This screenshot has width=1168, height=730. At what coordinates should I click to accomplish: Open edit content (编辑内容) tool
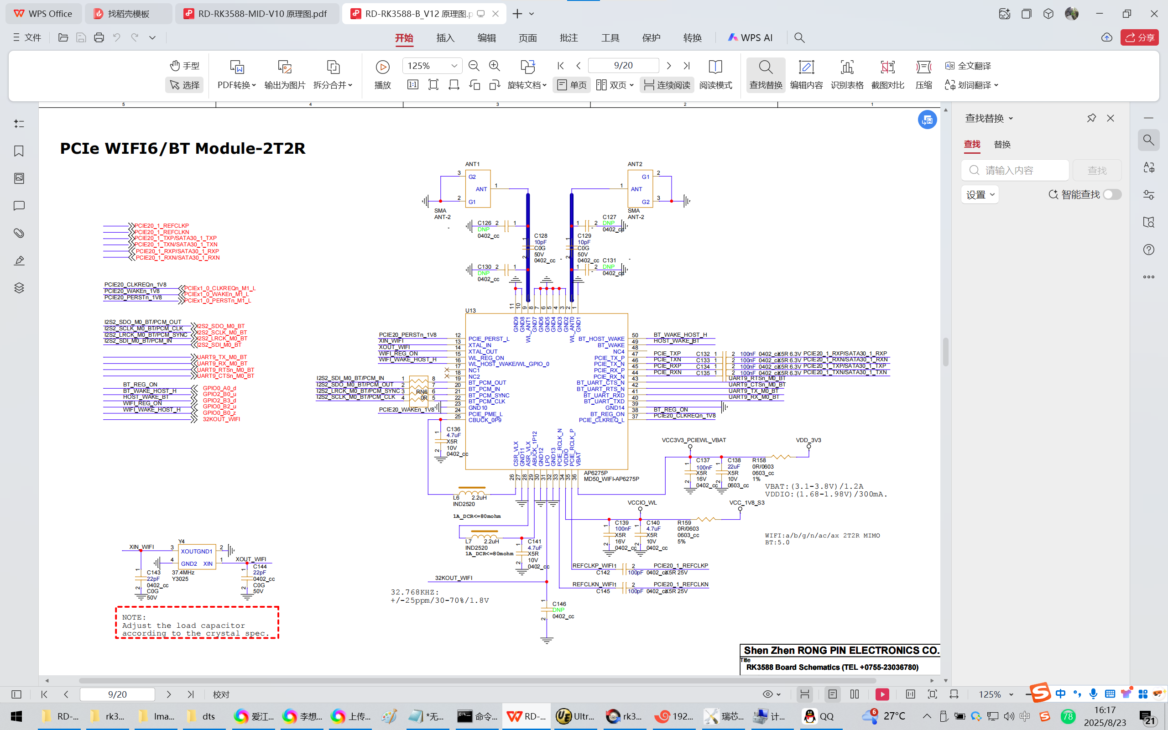point(806,75)
